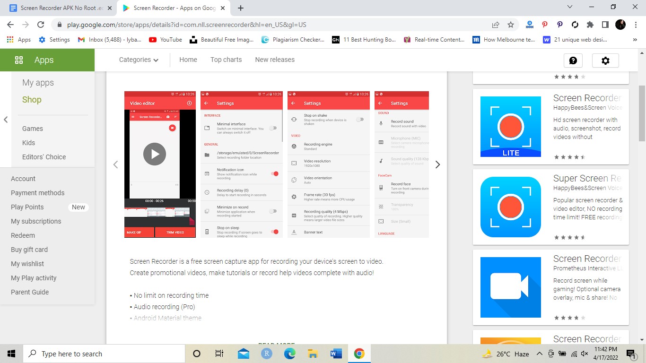The image size is (646, 363).
Task: Toggle the Chrome side panel
Action: [605, 25]
